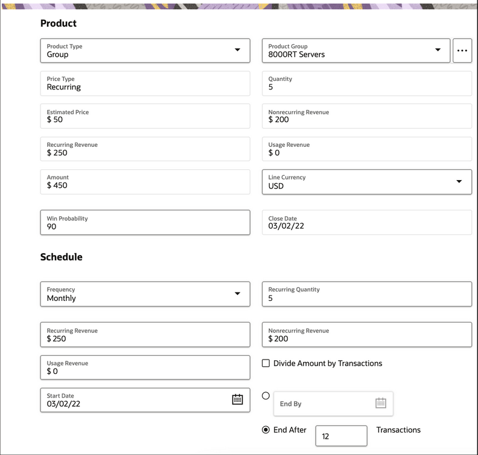Click the Start Date text field
The width and height of the screenshot is (478, 455).
(133, 400)
